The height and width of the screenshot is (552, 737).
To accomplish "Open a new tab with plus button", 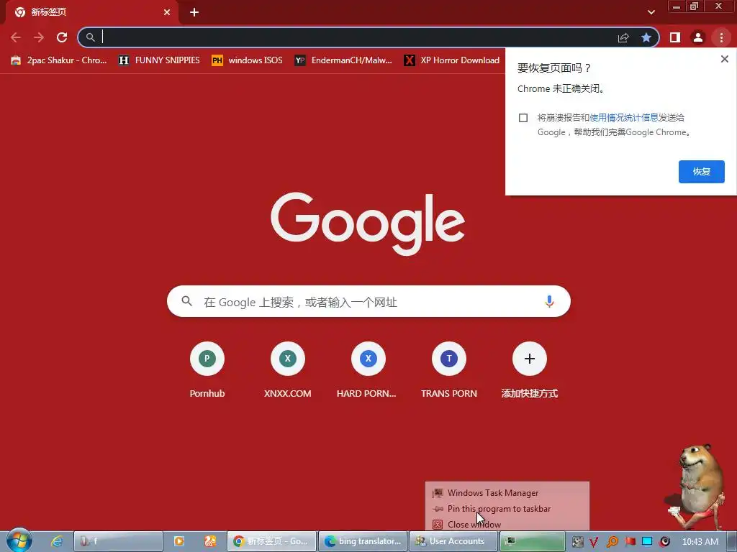I will pyautogui.click(x=194, y=12).
